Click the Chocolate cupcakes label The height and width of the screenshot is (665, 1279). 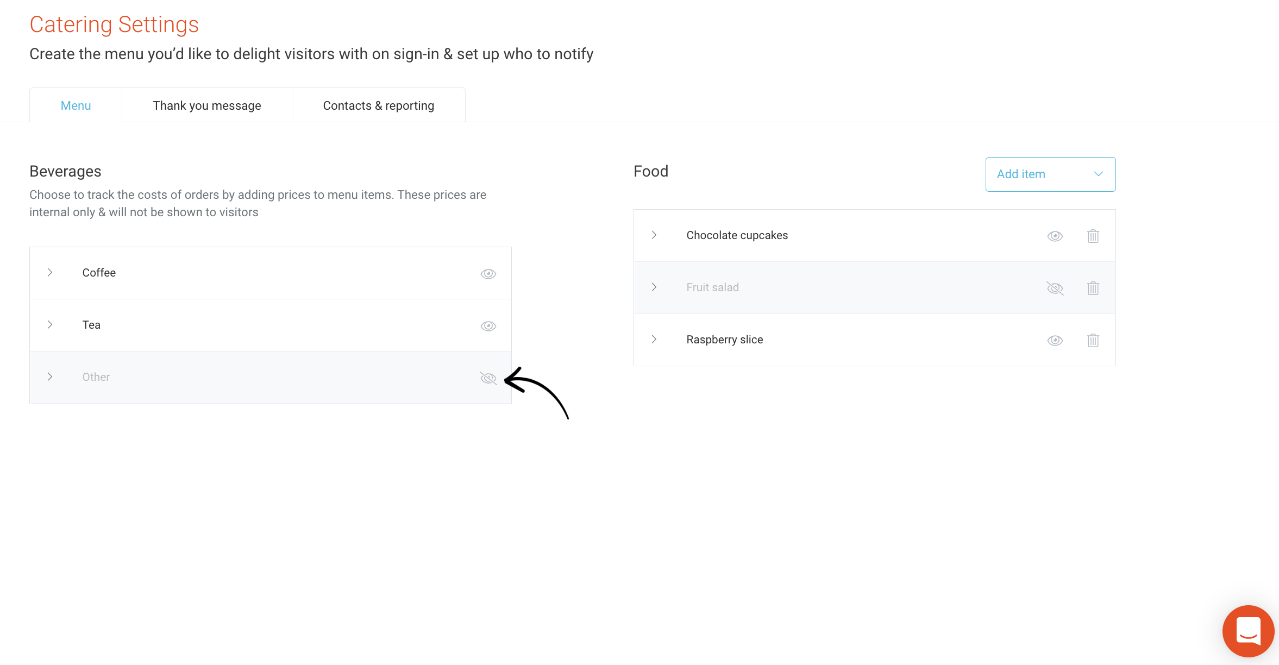[x=737, y=235]
